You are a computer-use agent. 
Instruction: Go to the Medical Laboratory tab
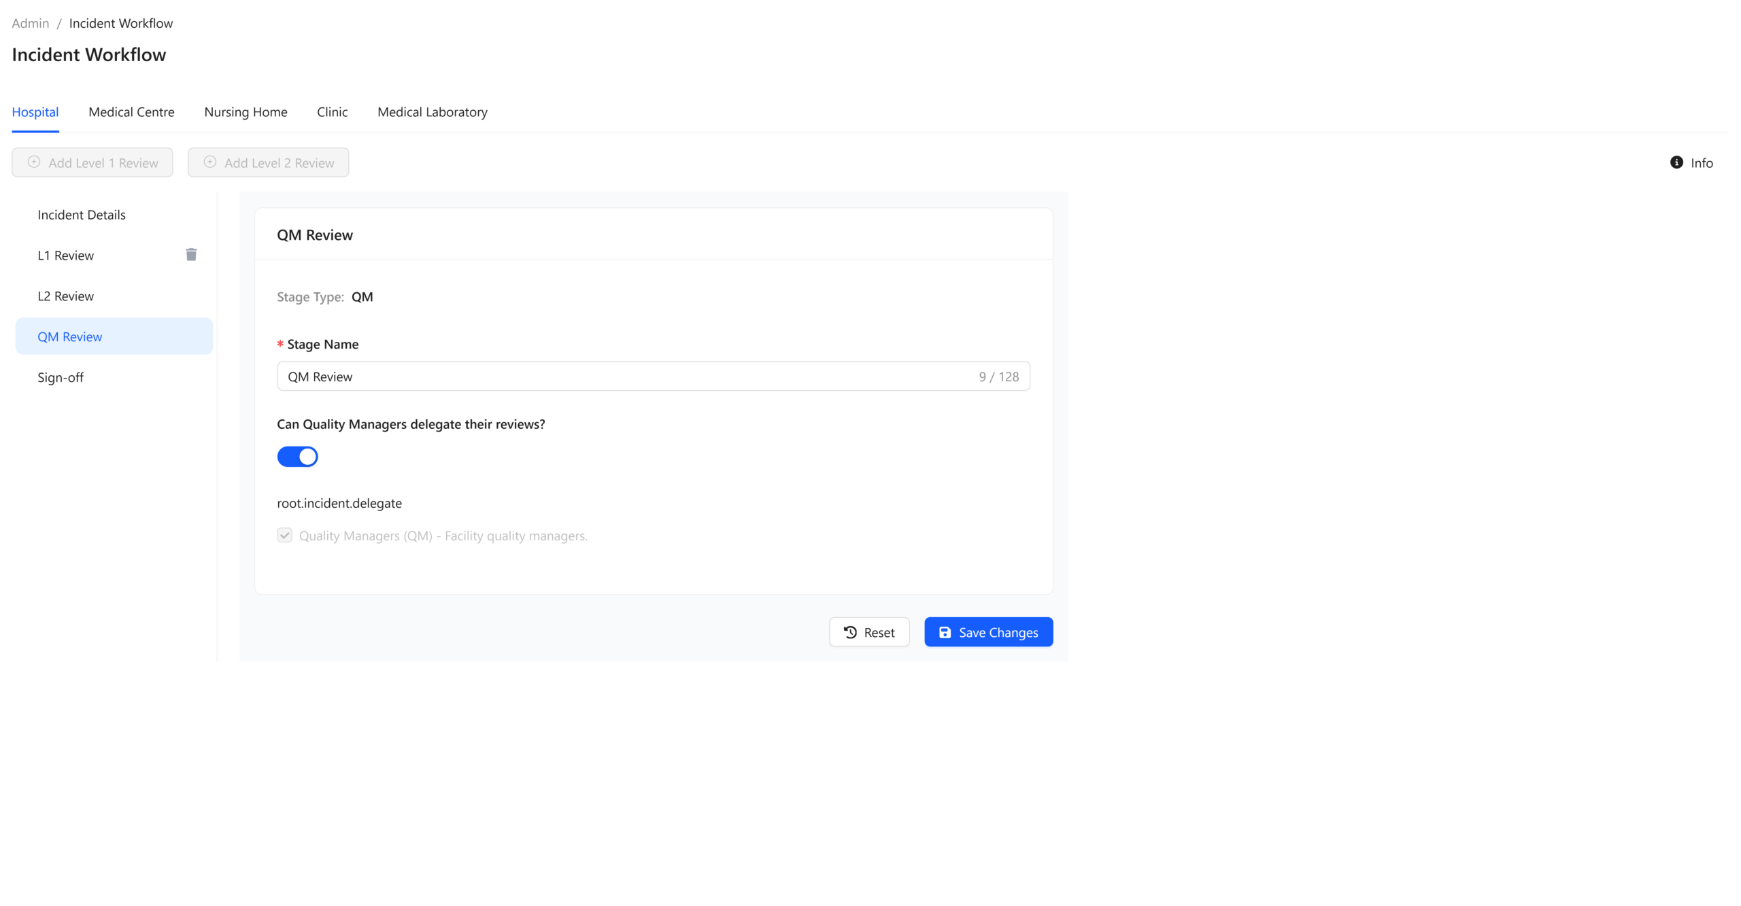[x=432, y=112]
